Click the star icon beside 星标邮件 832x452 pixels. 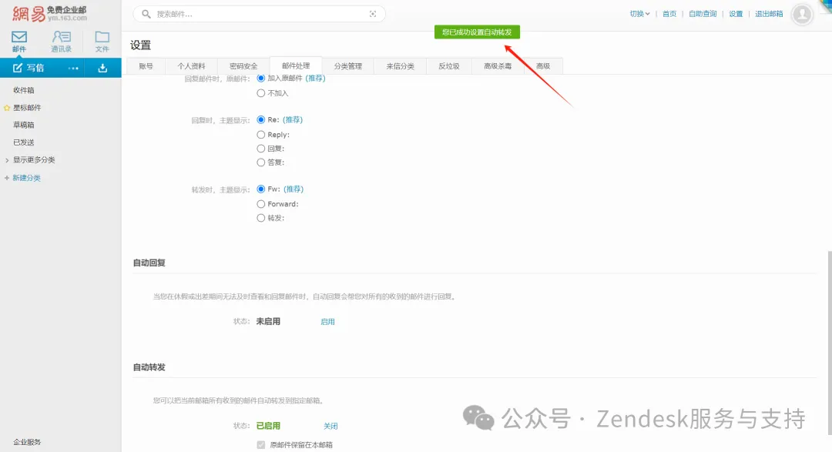click(7, 108)
